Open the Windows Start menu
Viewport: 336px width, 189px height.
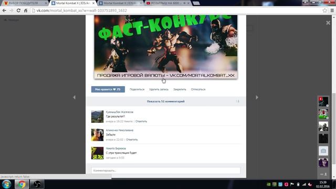pos(6,184)
